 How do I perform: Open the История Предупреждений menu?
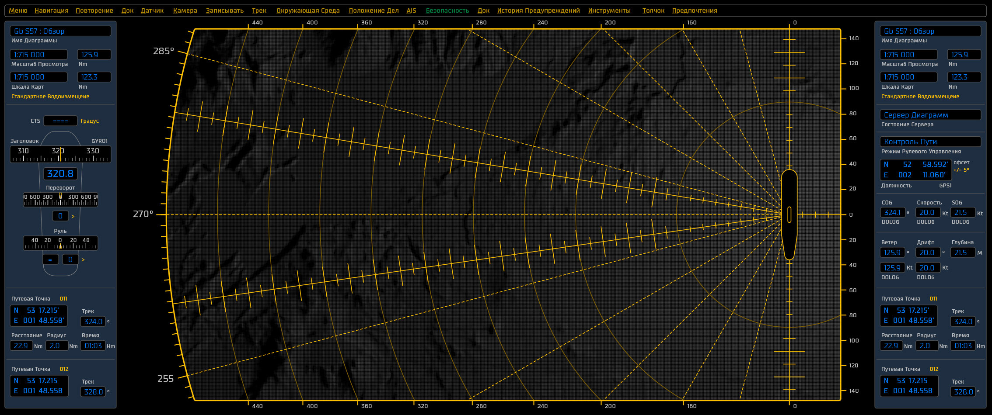538,10
